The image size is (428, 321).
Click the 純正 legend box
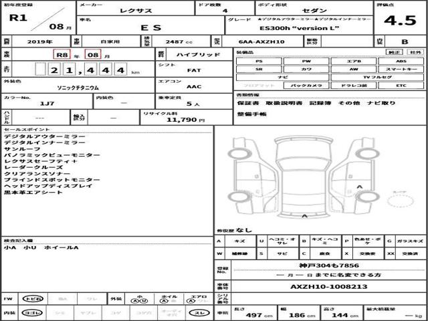tap(394, 52)
